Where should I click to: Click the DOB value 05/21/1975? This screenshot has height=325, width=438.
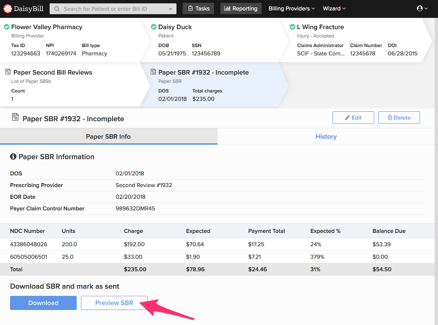point(172,53)
